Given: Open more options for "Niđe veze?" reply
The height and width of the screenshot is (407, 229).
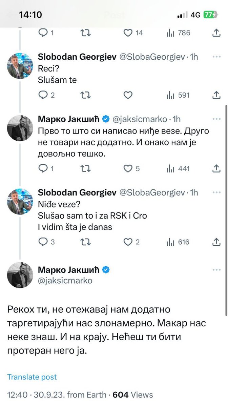Looking at the screenshot, I should coord(216,193).
